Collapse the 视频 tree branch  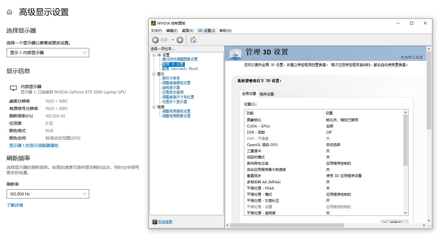click(x=153, y=107)
